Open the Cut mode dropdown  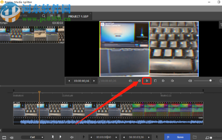[x=33, y=137]
